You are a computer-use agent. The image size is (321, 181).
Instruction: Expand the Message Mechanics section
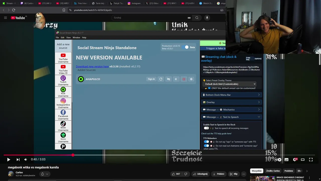pyautogui.click(x=231, y=110)
